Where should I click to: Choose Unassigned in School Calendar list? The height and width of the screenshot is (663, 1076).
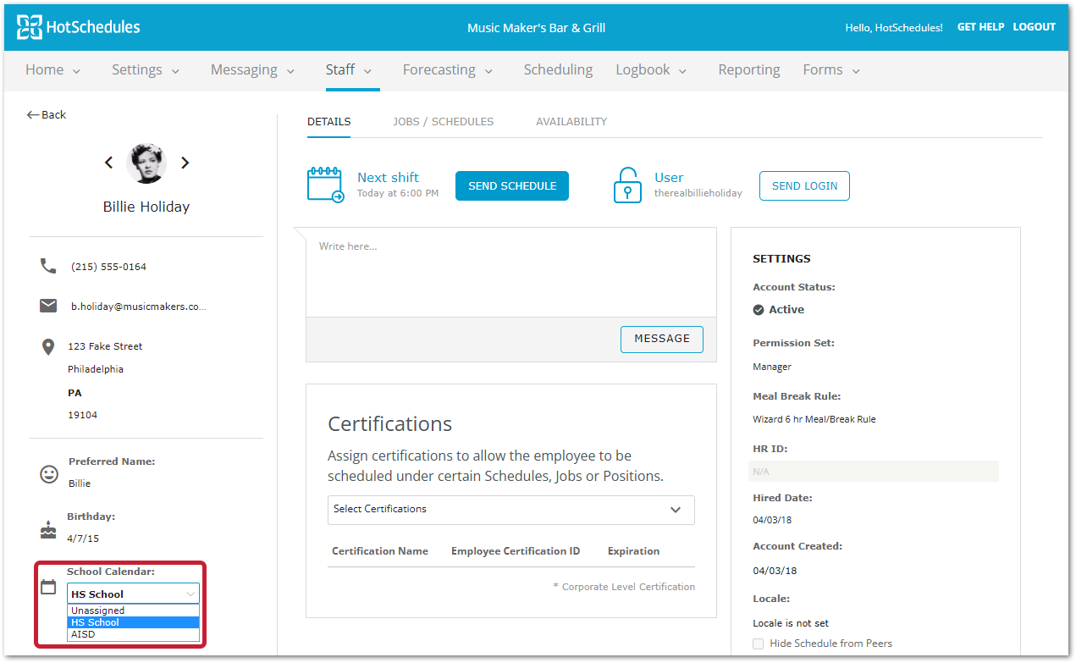(x=133, y=611)
